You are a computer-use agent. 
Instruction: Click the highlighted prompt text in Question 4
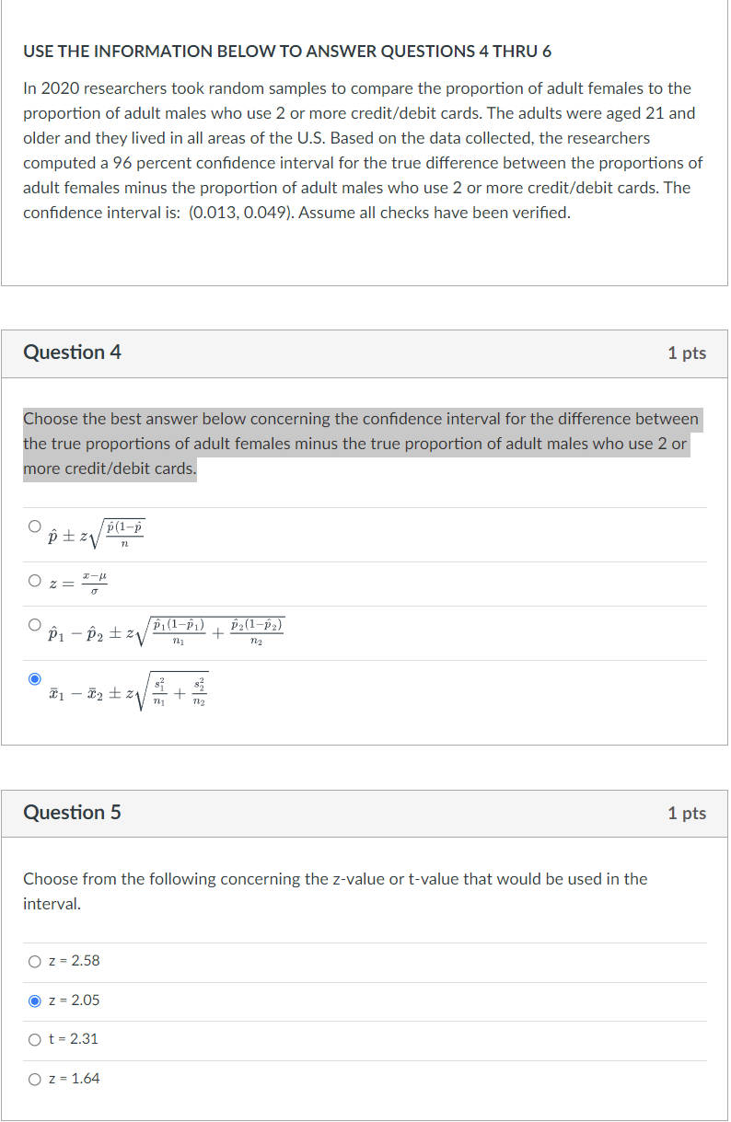[x=359, y=443]
